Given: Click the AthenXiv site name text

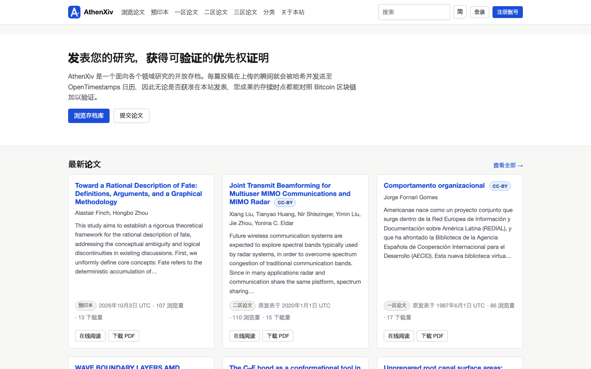Looking at the screenshot, I should coord(98,12).
